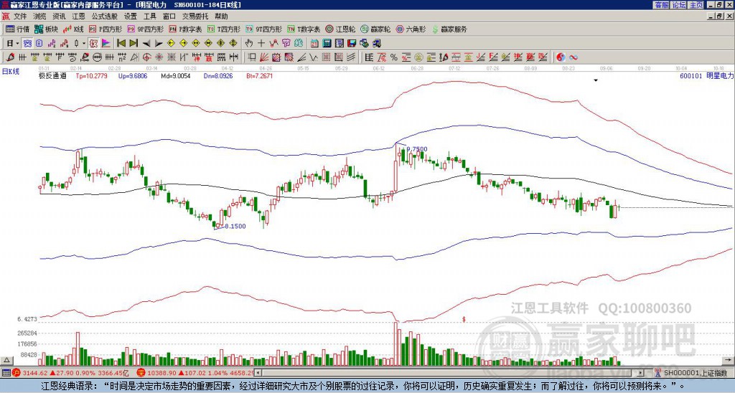This screenshot has height=393, width=735.
Task: Open the T四方形 tool
Action: [224, 29]
